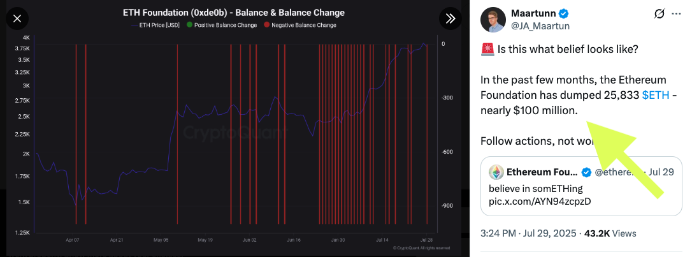The width and height of the screenshot is (692, 257).
Task: Go to the @JA_Maartun handle profile
Action: click(540, 26)
